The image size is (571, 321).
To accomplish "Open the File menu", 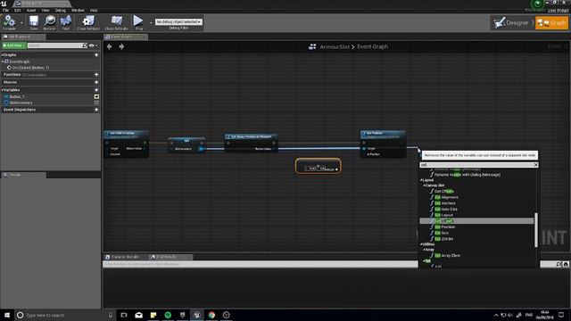I will point(5,10).
